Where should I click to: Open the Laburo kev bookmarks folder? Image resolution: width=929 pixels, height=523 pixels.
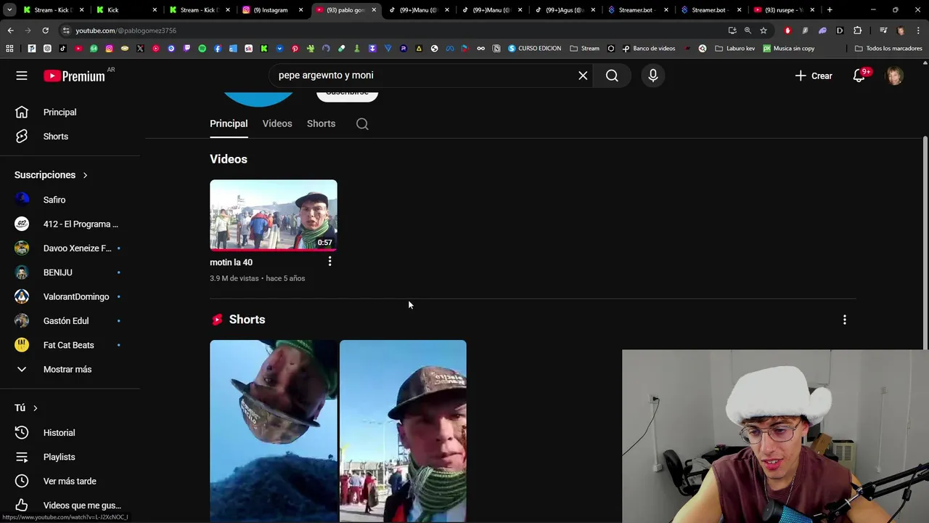[735, 49]
